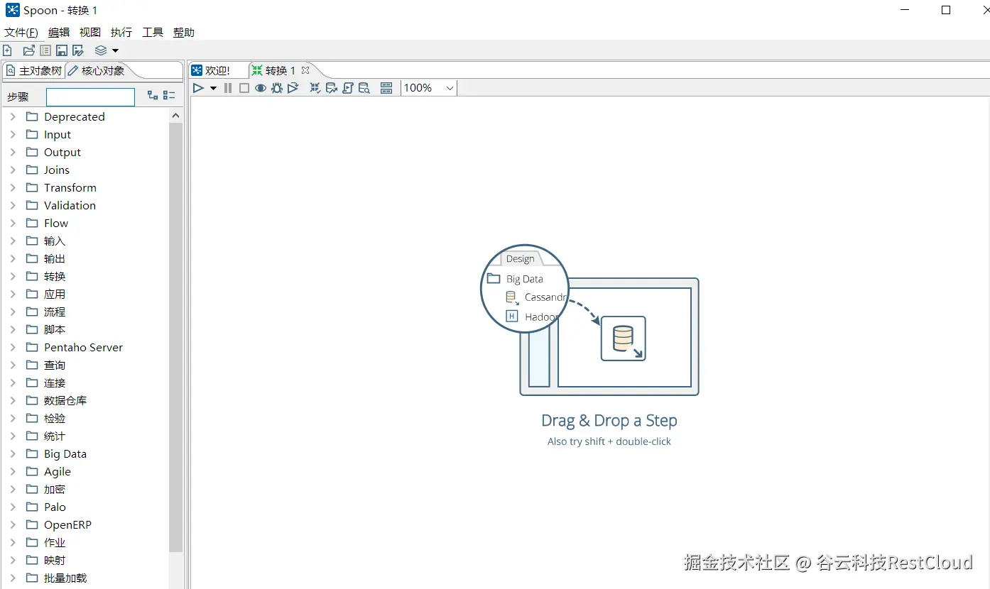Debug the transformation with the bug icon

point(277,88)
